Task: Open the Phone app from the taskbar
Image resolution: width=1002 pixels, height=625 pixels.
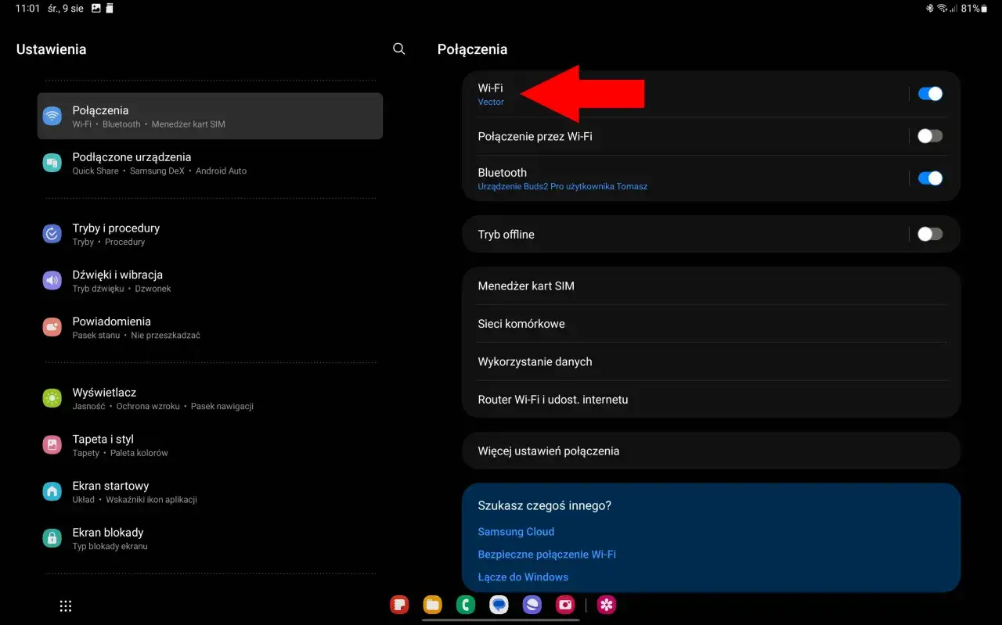Action: 466,605
